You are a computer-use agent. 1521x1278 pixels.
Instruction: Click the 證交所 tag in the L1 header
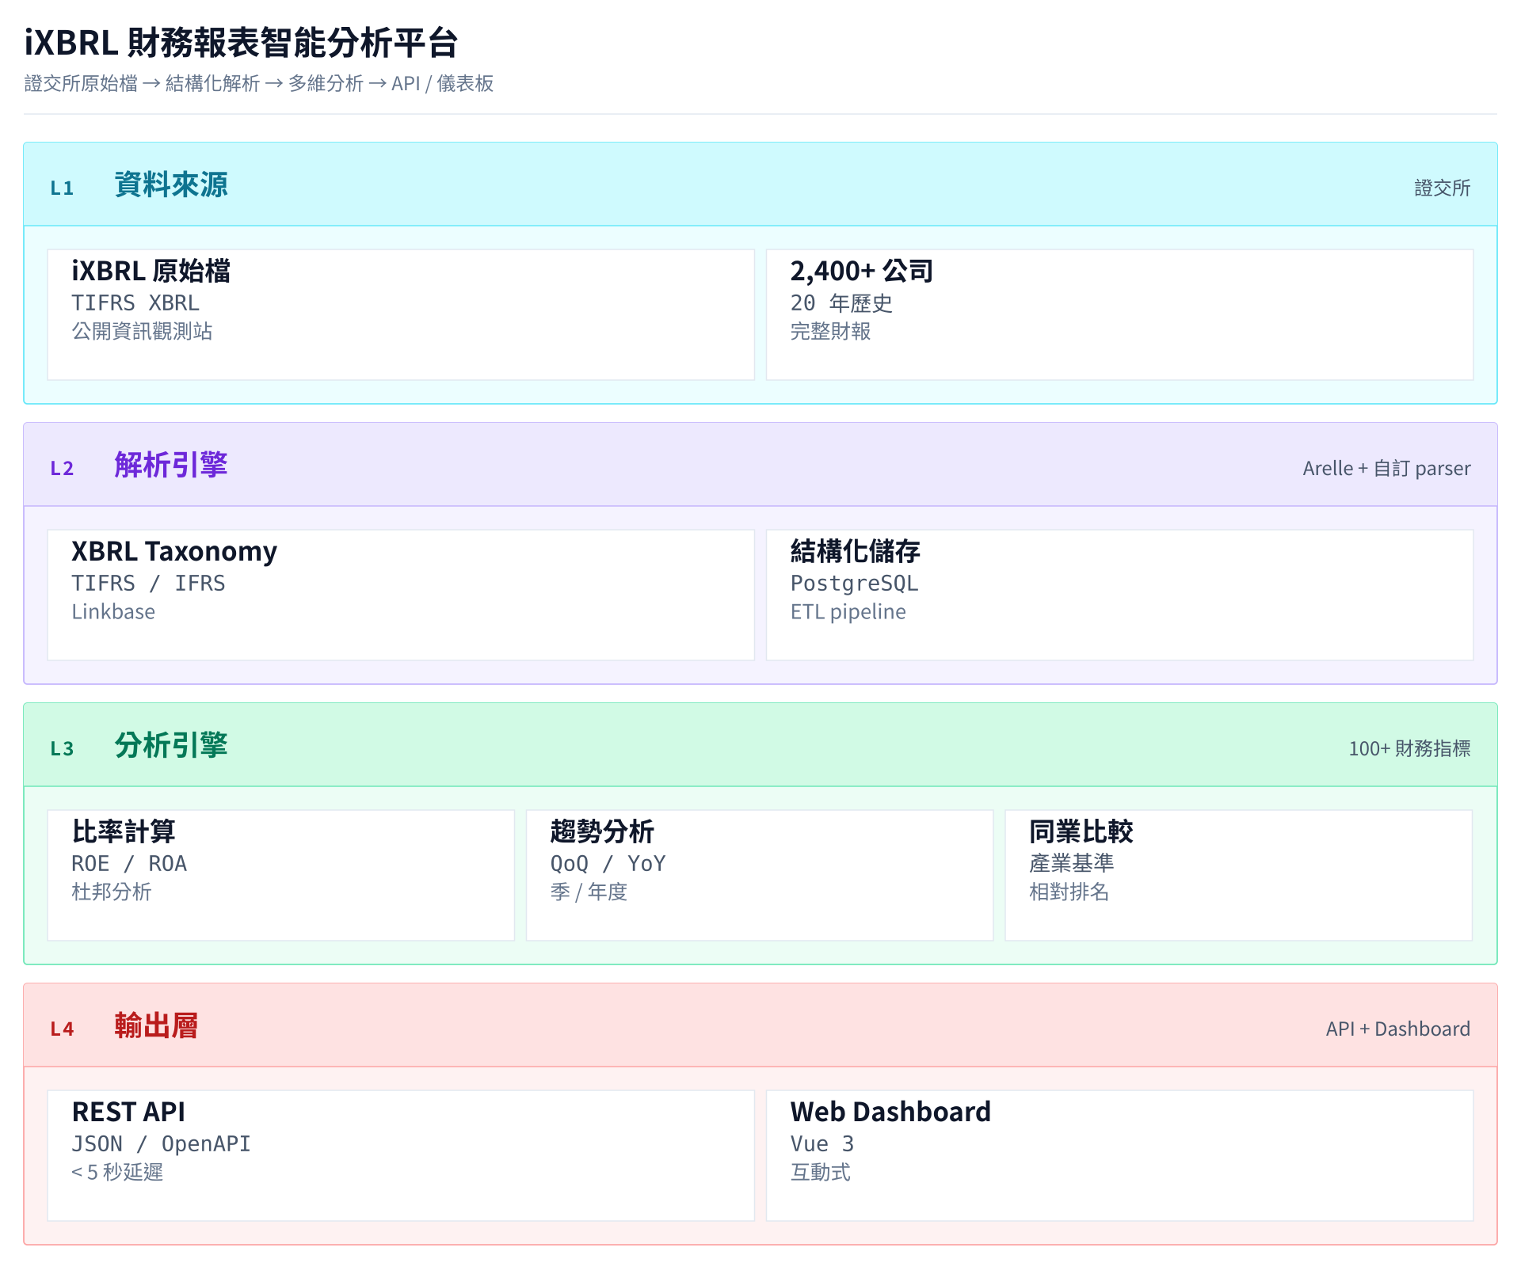1442,188
